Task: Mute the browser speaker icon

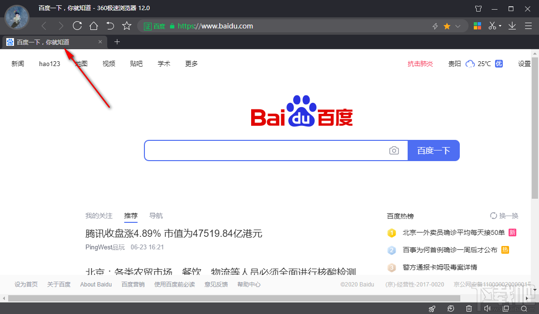Action: point(487,308)
